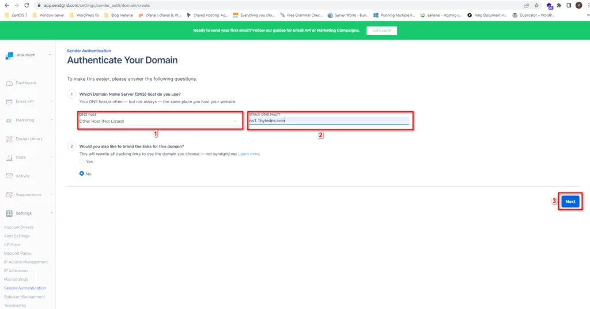The height and width of the screenshot is (309, 590).
Task: Expand the Marketing submenu chevron
Action: tap(51, 120)
